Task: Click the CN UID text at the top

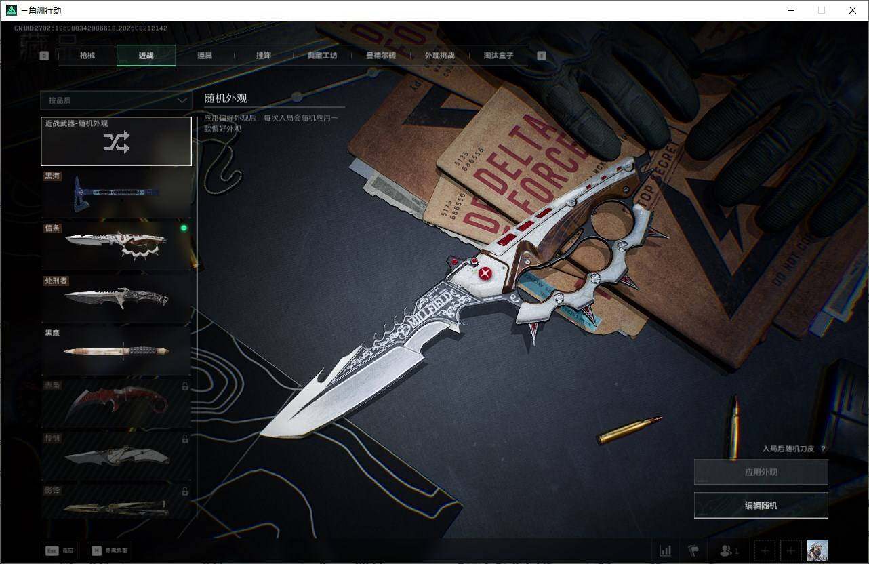Action: pyautogui.click(x=91, y=28)
